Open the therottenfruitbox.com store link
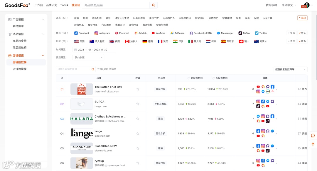Screen dimensions: 317x171 (x=107, y=92)
